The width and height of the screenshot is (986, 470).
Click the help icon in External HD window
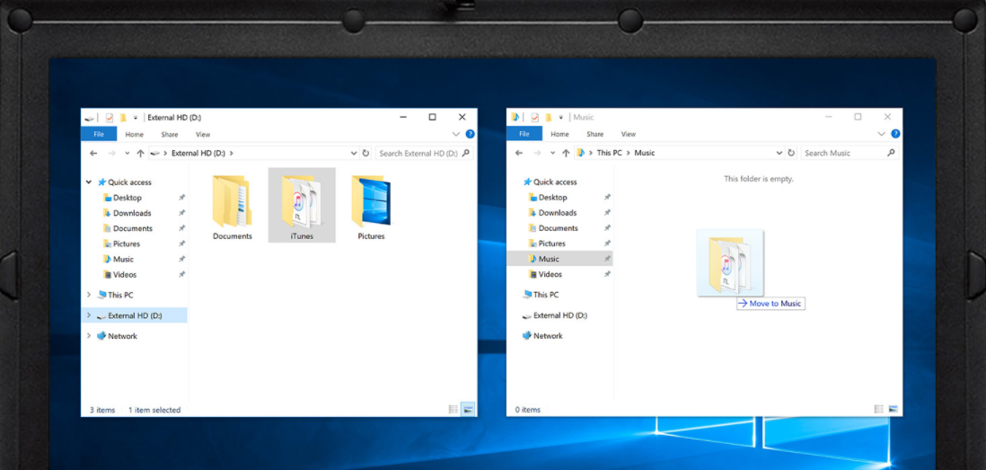(x=470, y=134)
